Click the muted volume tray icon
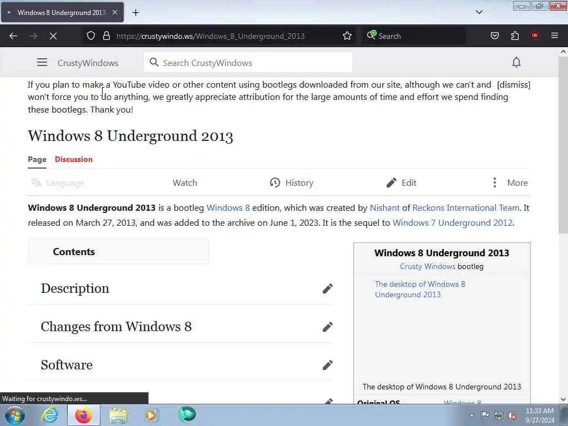The width and height of the screenshot is (568, 426). point(512,416)
